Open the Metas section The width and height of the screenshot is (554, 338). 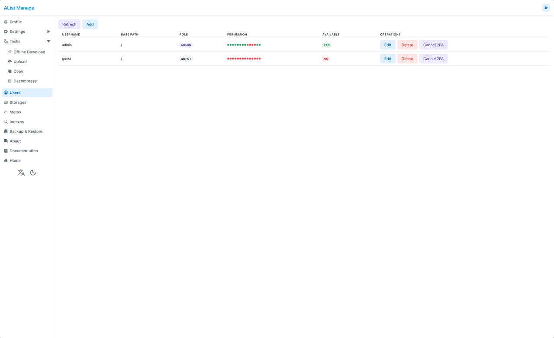15,112
